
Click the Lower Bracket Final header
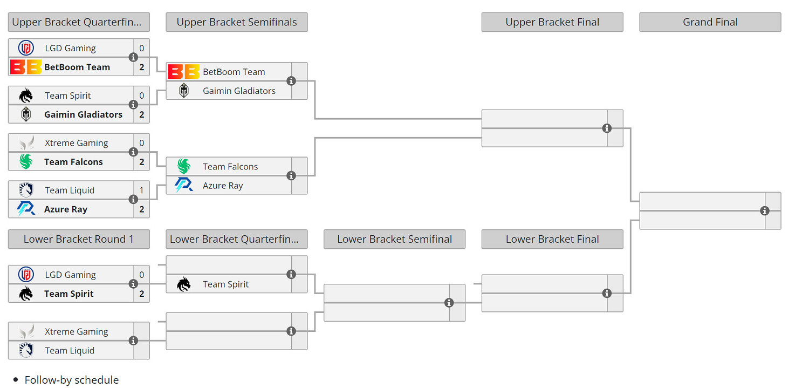tap(552, 239)
